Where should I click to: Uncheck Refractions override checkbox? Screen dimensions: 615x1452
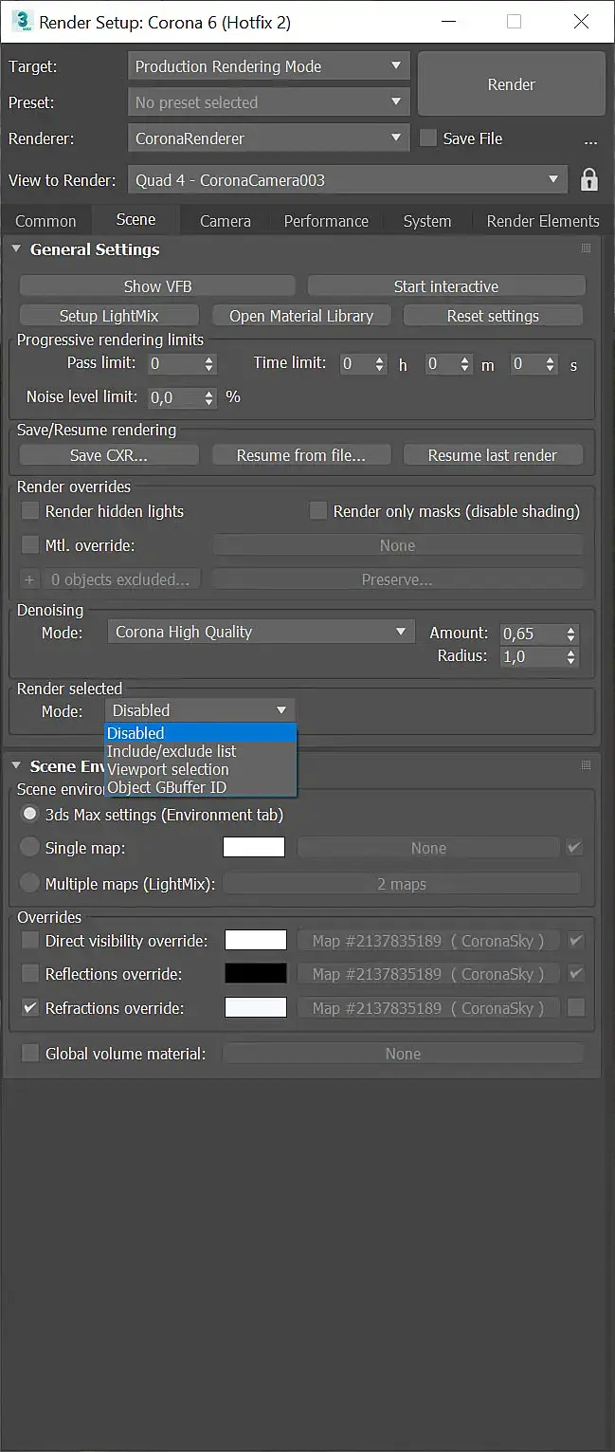click(x=30, y=1007)
